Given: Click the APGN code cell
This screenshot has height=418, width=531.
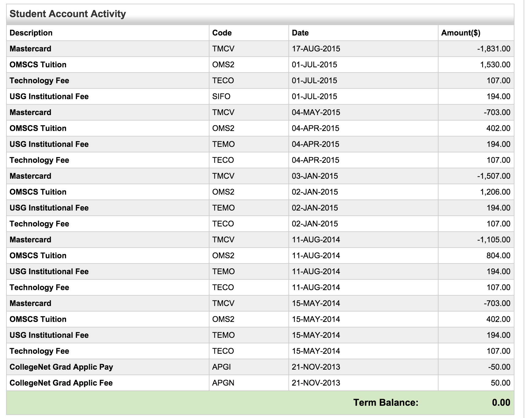Looking at the screenshot, I should (x=223, y=383).
